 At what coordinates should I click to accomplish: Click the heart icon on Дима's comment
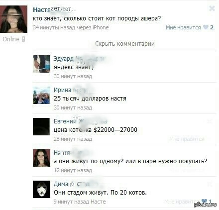(204, 201)
